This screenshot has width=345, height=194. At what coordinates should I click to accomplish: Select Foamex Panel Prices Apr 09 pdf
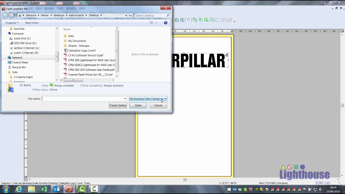pyautogui.click(x=90, y=75)
